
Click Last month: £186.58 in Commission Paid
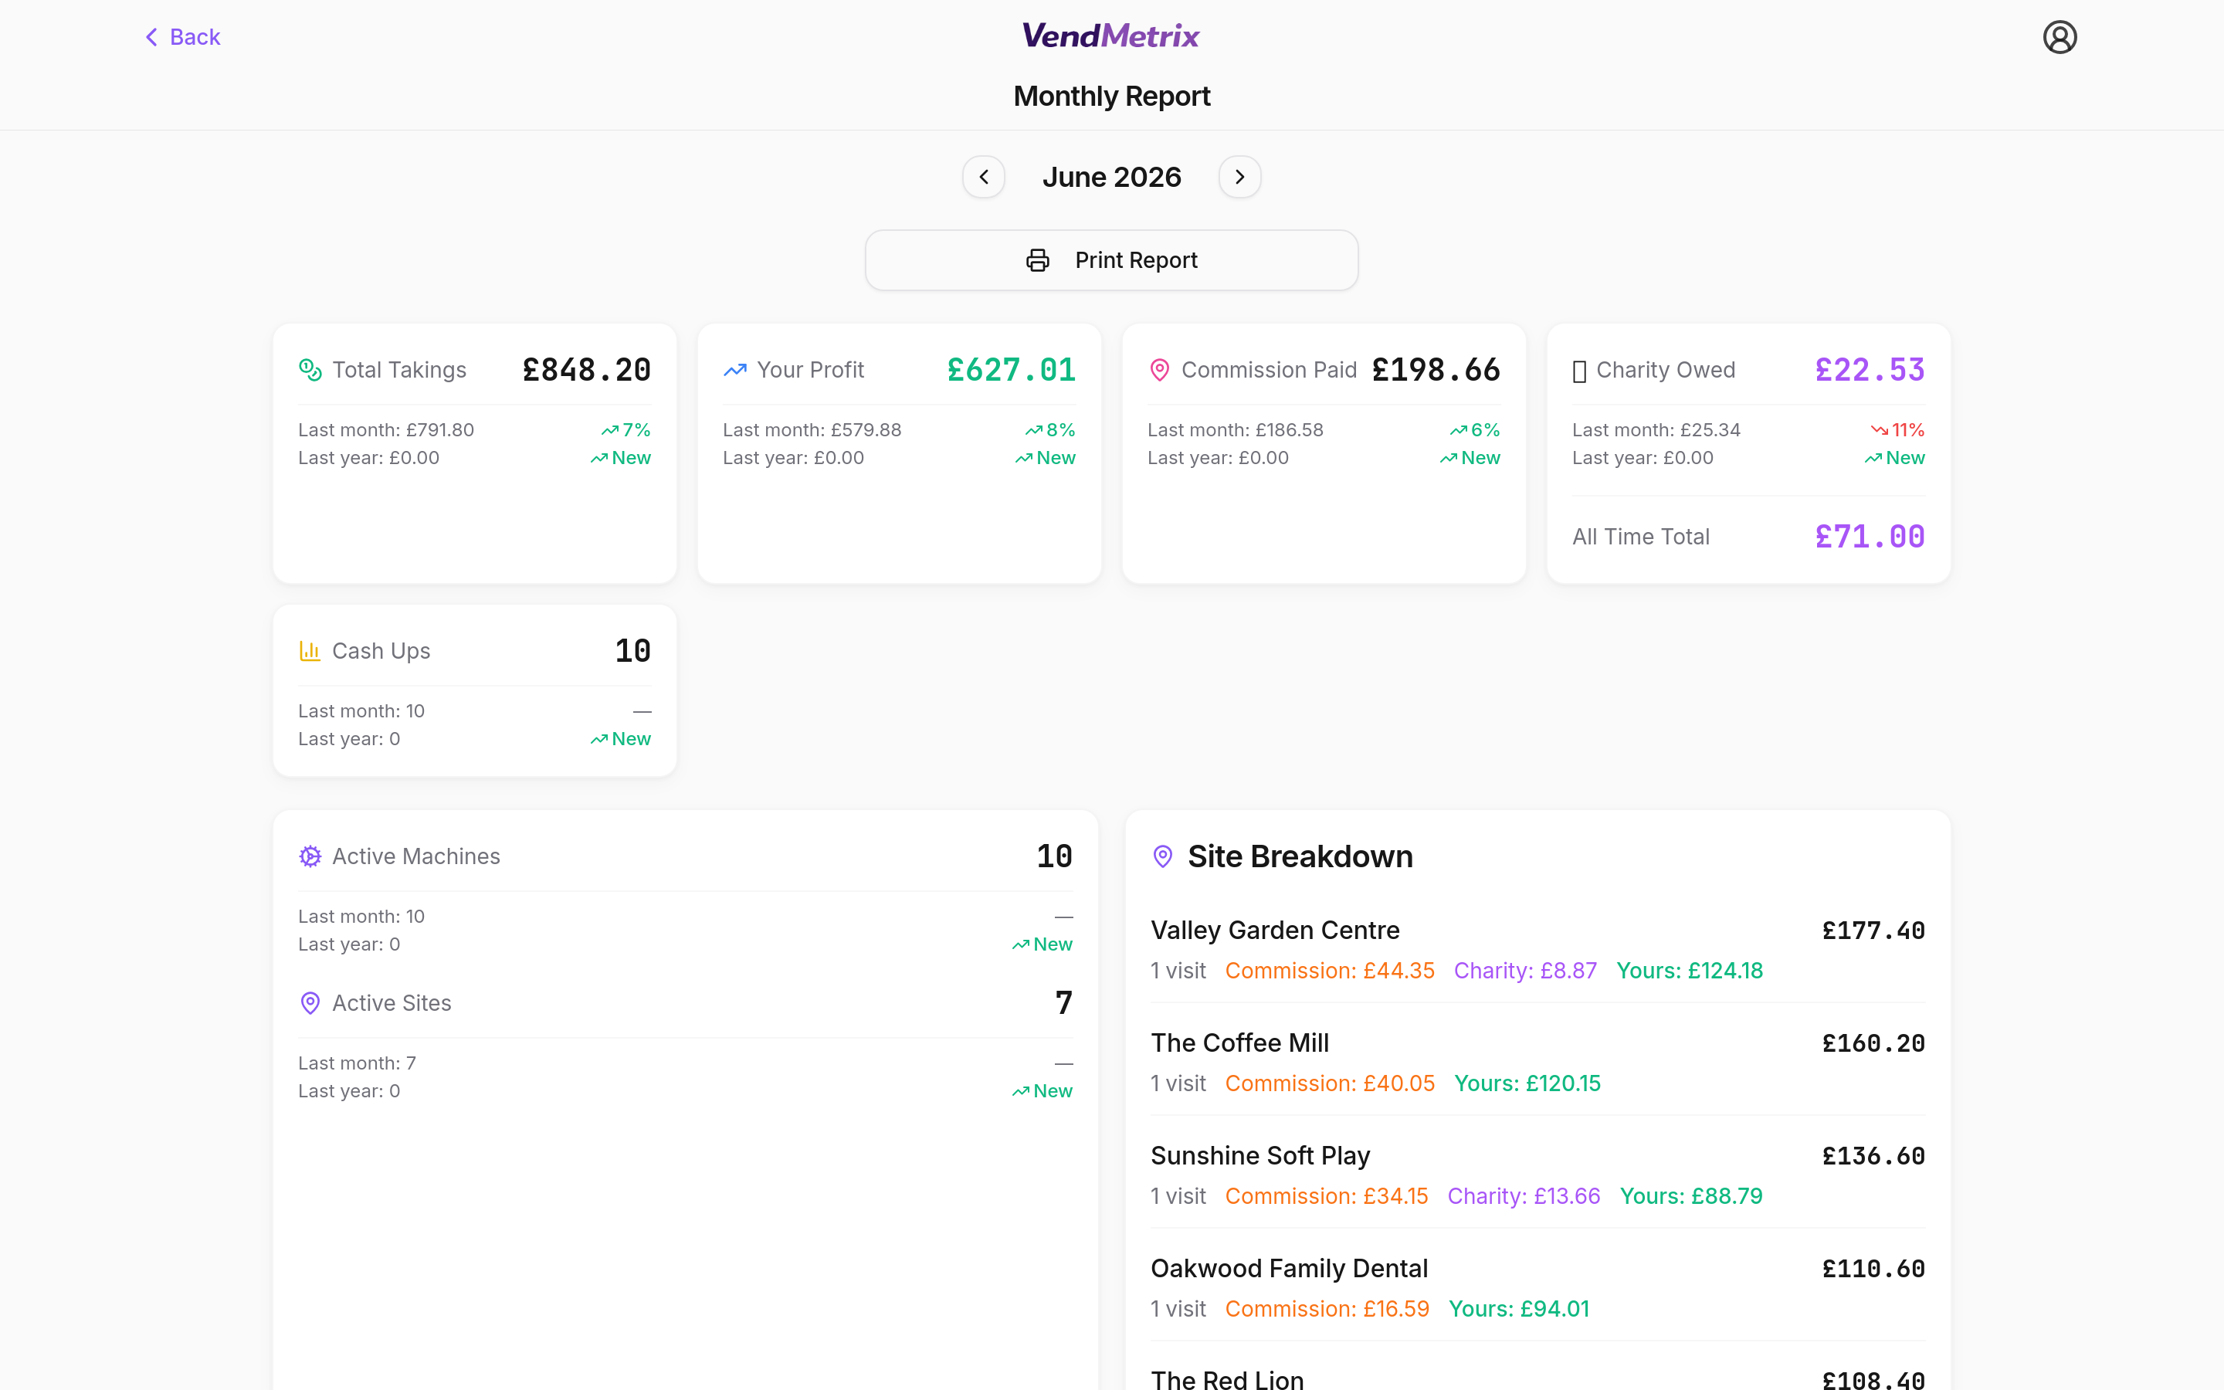tap(1235, 430)
